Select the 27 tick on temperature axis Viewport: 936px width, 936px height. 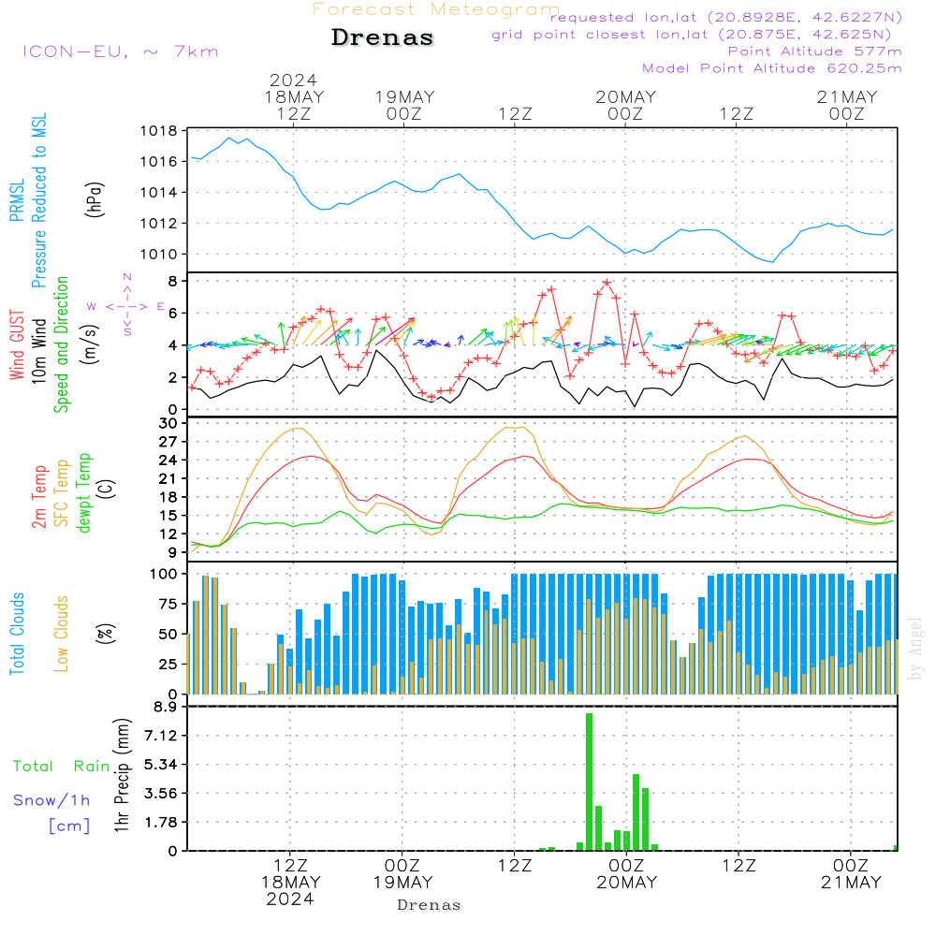click(x=168, y=442)
